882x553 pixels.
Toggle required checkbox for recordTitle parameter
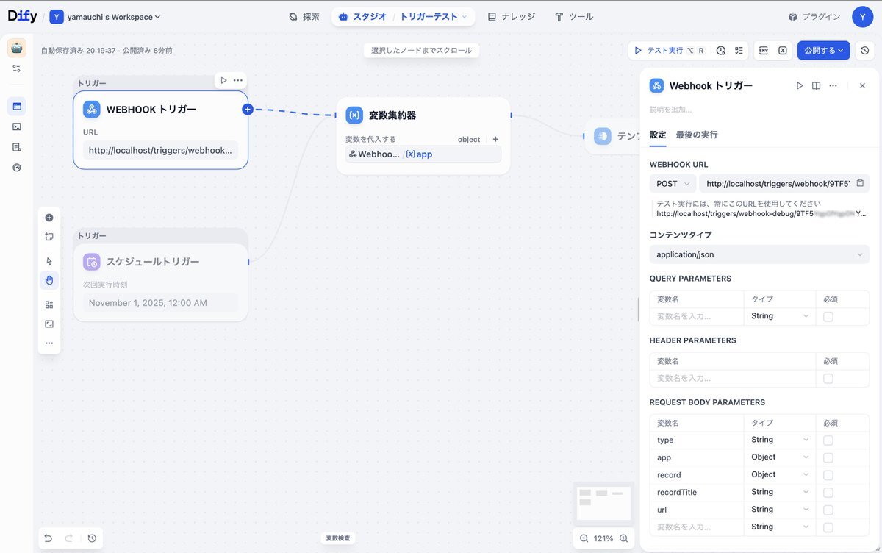coord(828,492)
